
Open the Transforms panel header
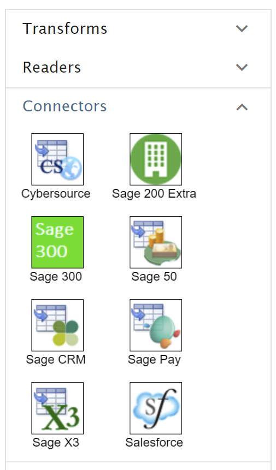138,29
